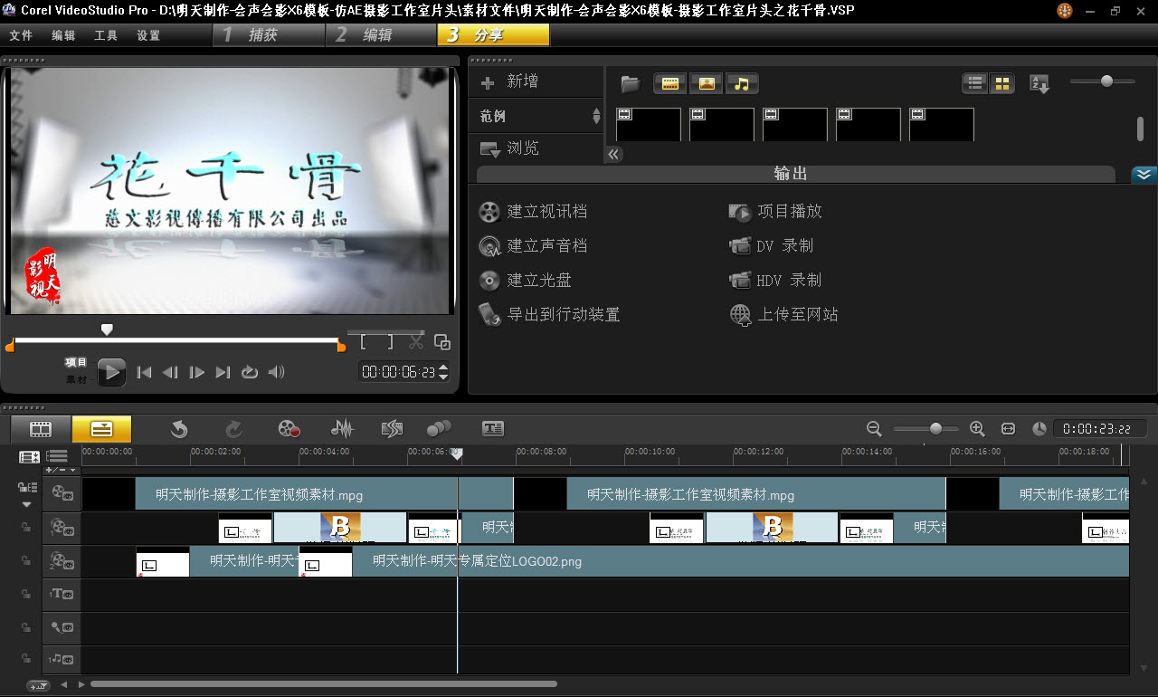Open the sort clips in library menu
Viewport: 1158px width, 697px height.
[x=1040, y=84]
